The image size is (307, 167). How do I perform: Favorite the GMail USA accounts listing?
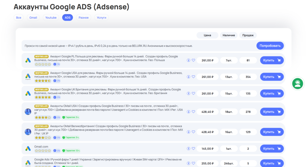[x=193, y=112]
